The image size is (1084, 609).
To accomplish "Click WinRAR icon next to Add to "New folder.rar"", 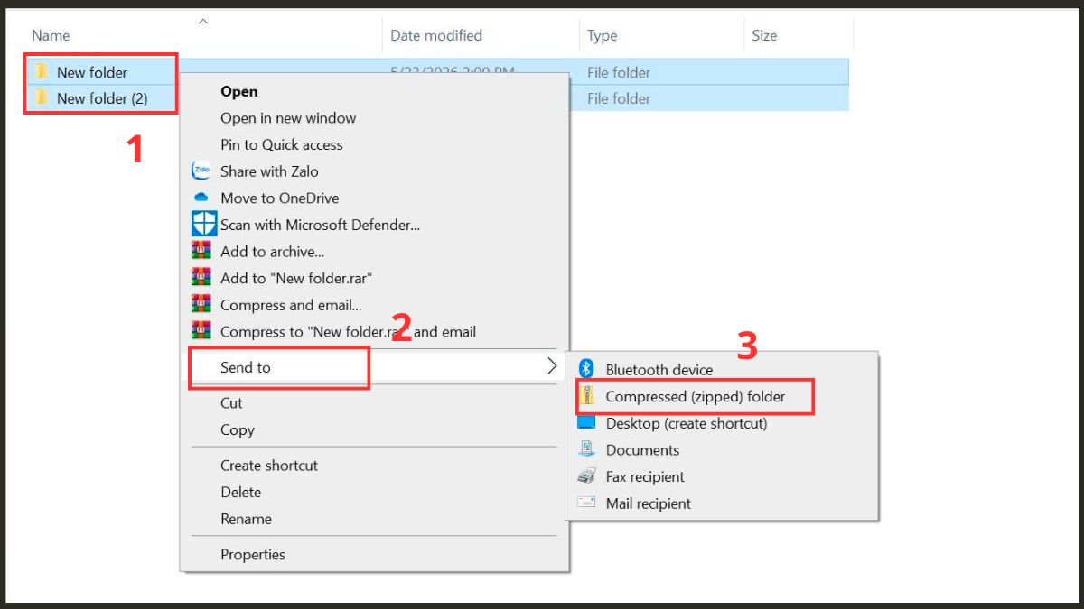I will pos(201,278).
